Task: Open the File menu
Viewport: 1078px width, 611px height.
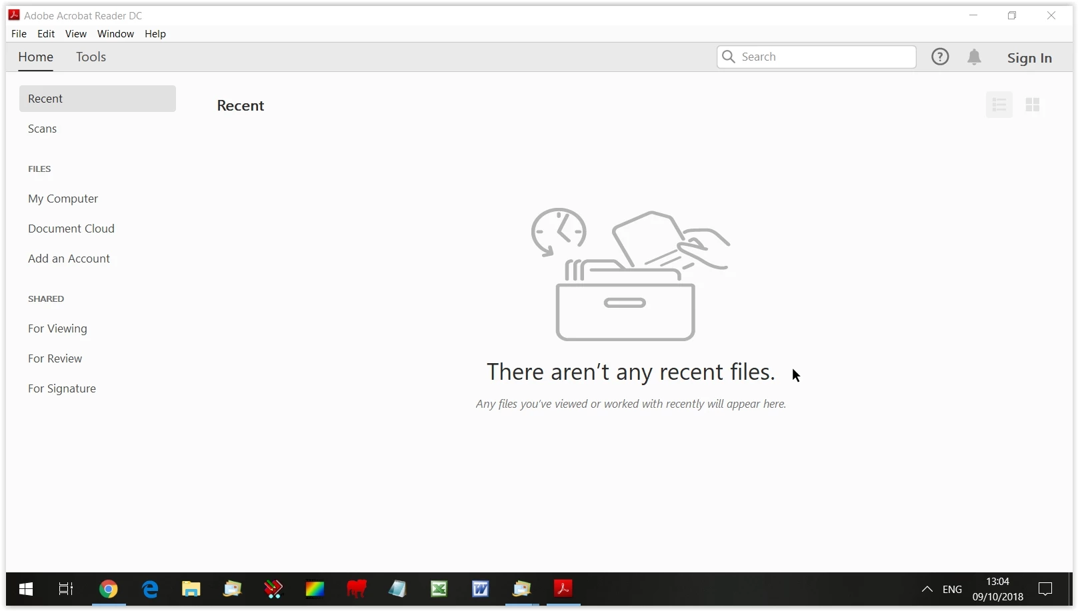Action: [19, 33]
